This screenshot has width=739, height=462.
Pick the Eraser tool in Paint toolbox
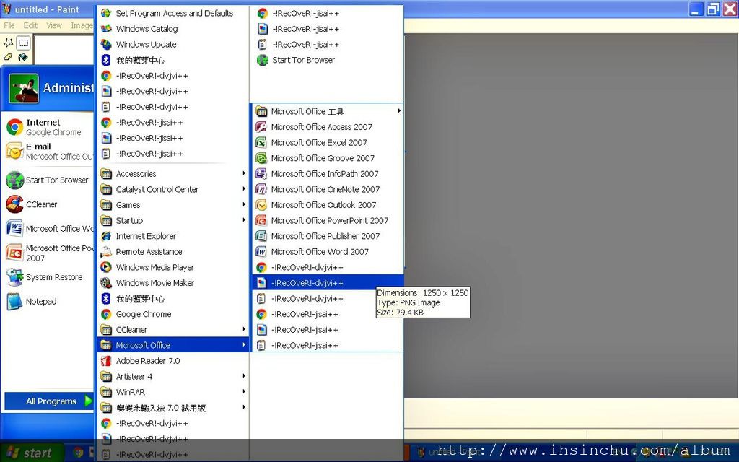[x=9, y=57]
